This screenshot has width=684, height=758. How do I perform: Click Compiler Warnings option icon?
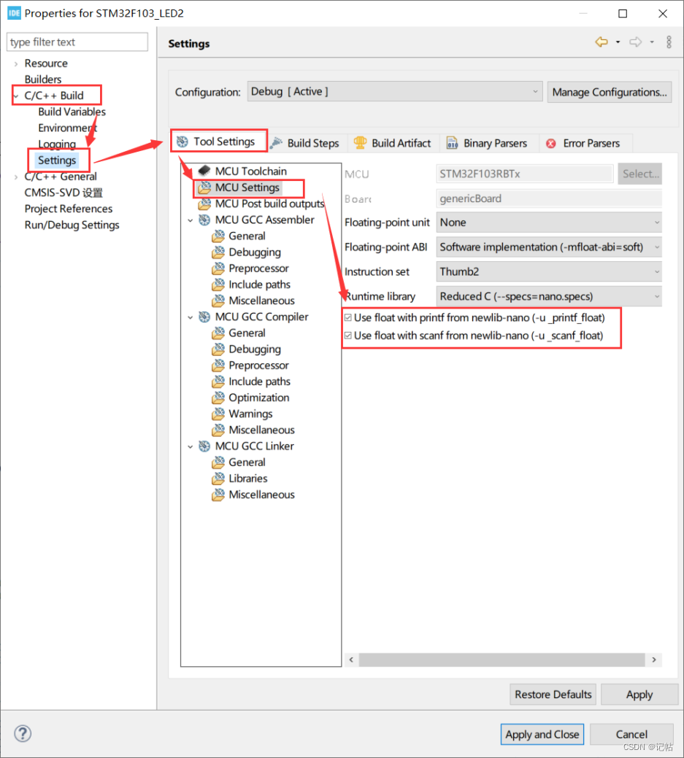(218, 414)
